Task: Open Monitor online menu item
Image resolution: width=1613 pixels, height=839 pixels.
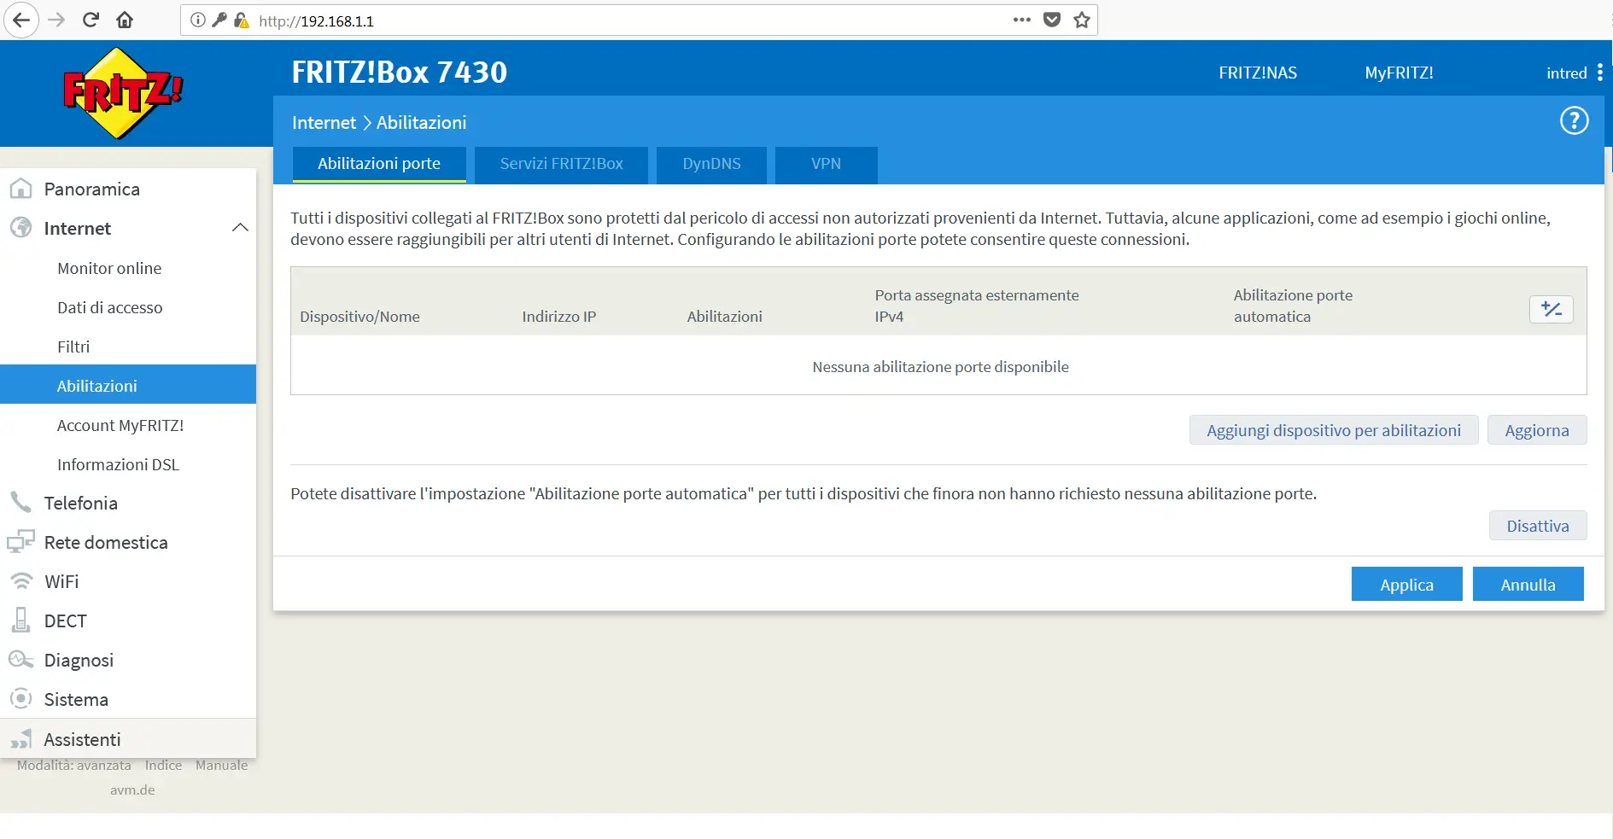Action: point(109,268)
